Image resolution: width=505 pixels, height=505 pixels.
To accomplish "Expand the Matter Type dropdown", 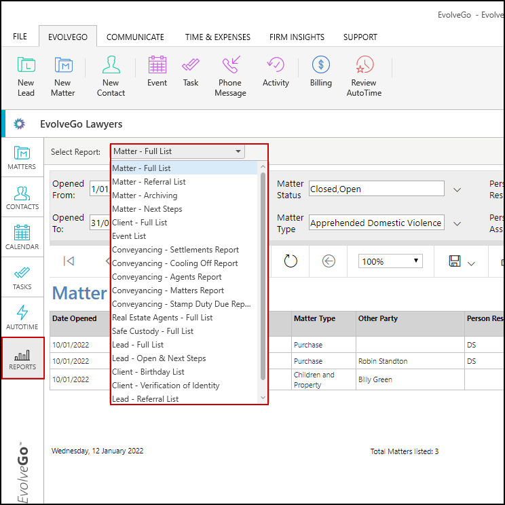I will click(457, 223).
